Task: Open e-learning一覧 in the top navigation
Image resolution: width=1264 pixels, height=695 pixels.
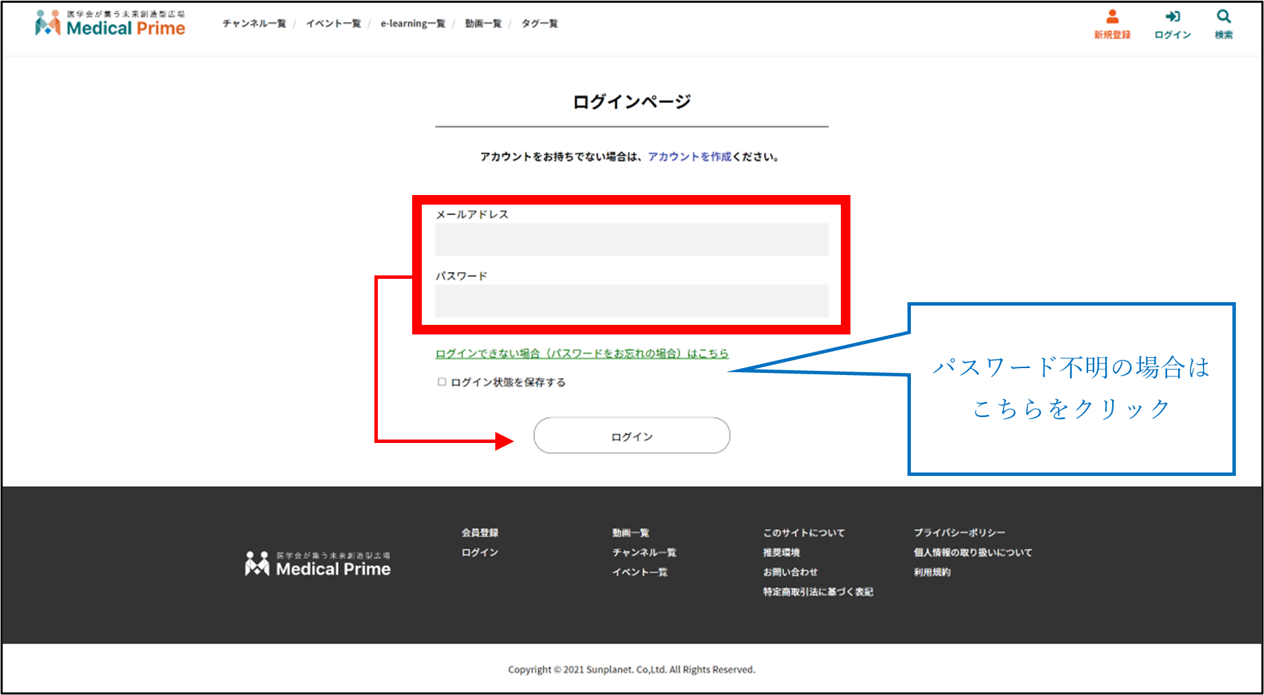Action: 413,23
